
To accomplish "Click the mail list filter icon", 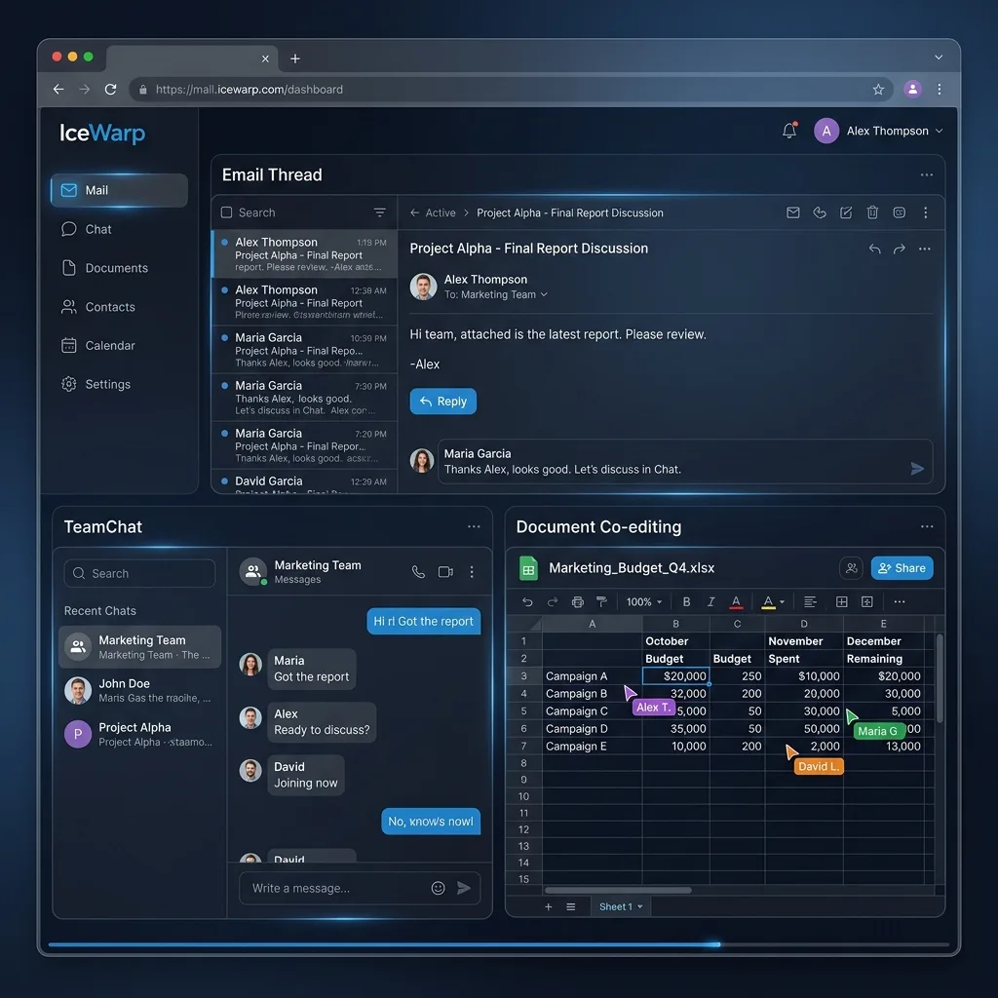I will click(x=379, y=212).
